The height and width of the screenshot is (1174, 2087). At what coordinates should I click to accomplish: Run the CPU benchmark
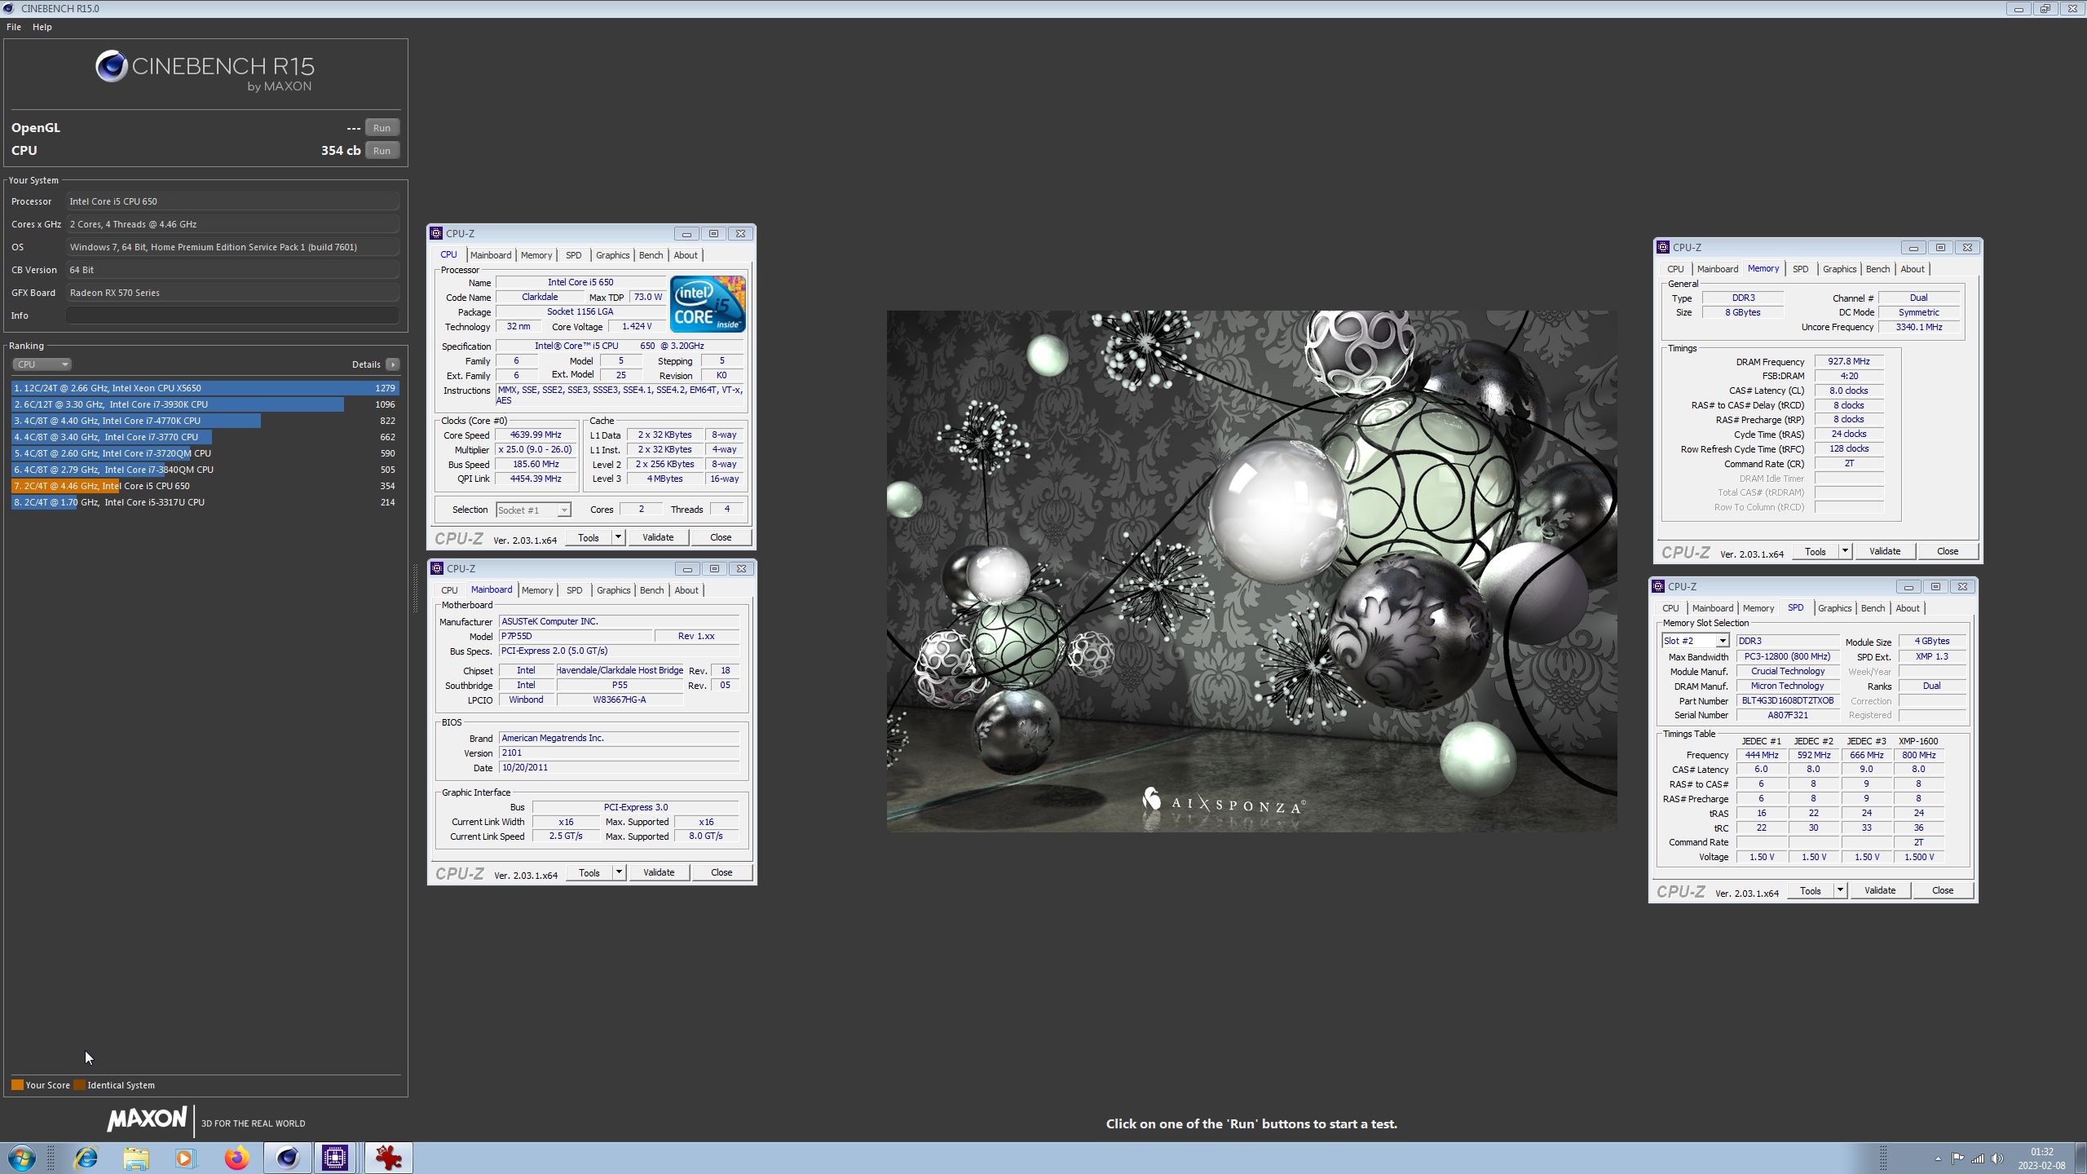tap(382, 151)
